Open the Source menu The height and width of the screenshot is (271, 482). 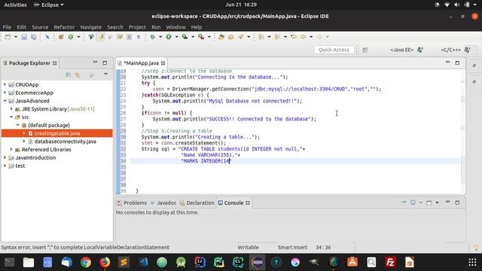coord(40,27)
